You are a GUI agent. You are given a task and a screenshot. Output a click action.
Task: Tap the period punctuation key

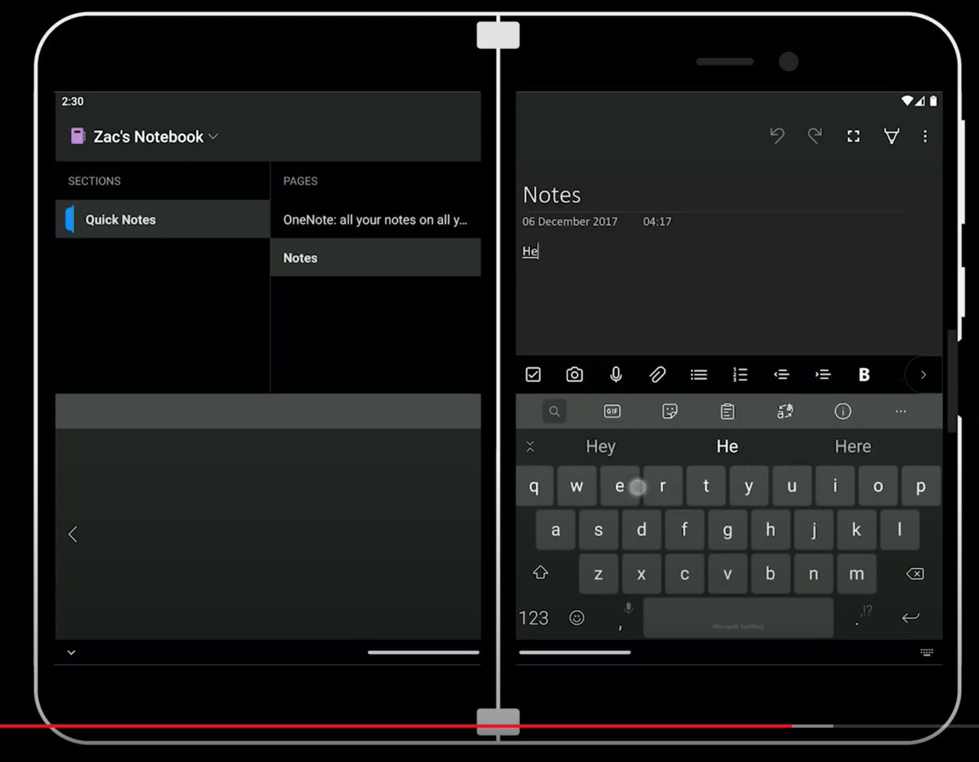[861, 617]
